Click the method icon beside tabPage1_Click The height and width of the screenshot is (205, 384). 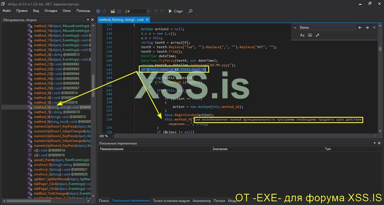tap(30, 184)
